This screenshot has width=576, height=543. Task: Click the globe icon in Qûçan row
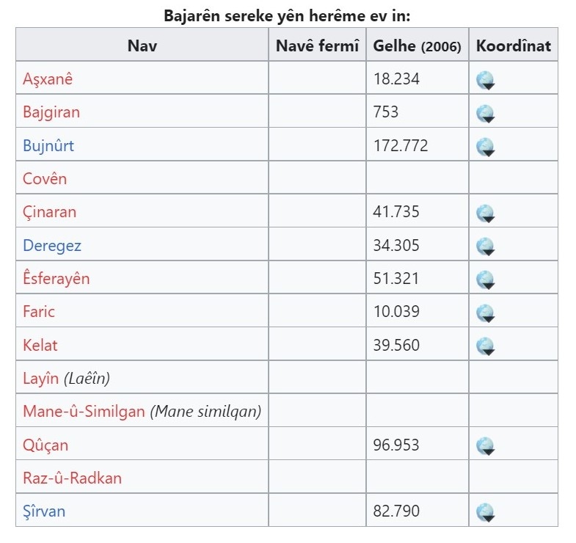click(485, 445)
